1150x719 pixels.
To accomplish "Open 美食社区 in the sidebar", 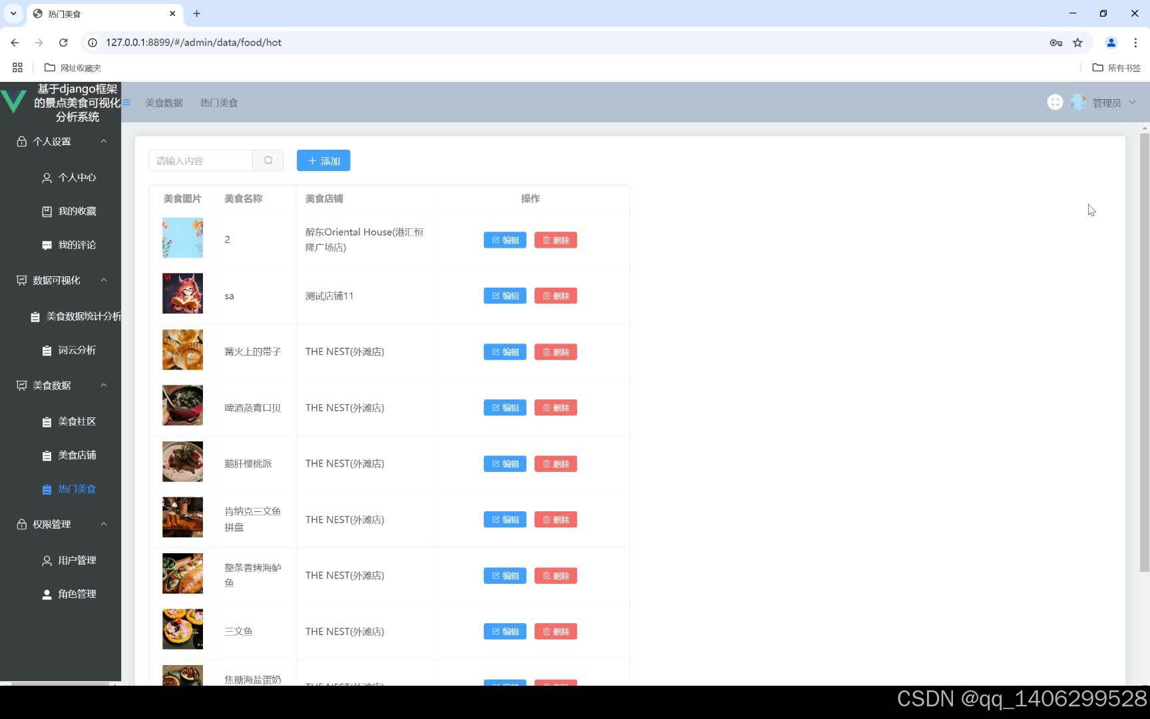I will [x=69, y=421].
